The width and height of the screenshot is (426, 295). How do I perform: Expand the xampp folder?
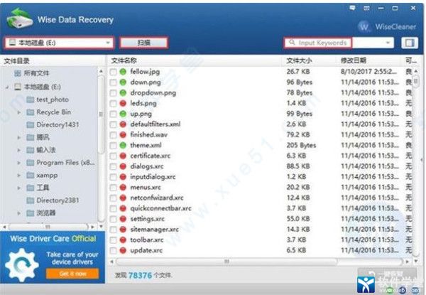19,175
